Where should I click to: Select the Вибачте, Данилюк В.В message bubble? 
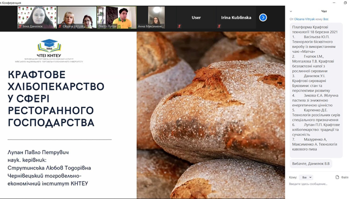pyautogui.click(x=311, y=163)
